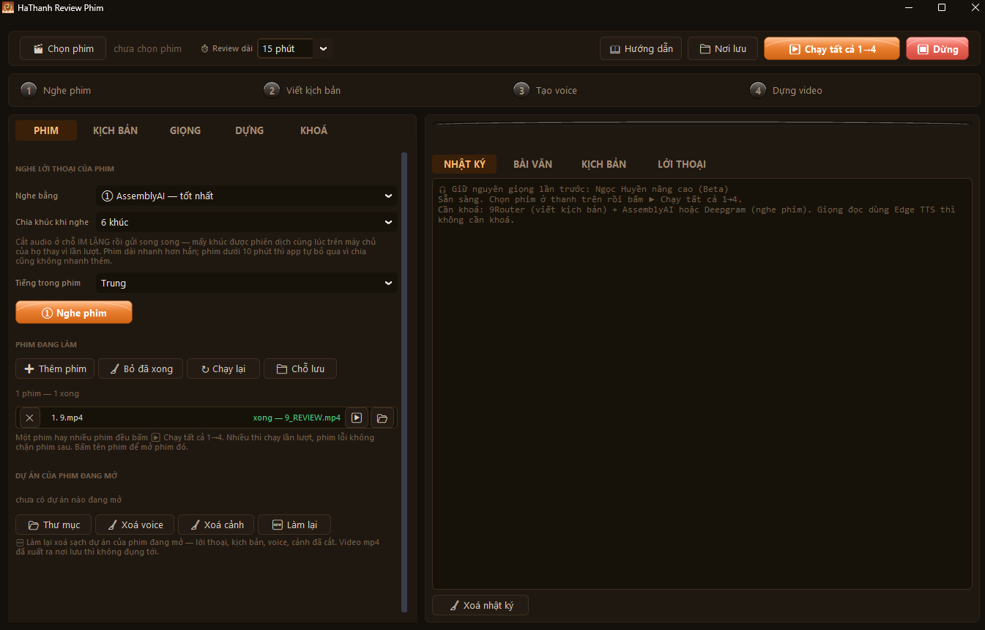Open the Chia khúc khi nghe dropdown
The height and width of the screenshot is (630, 985).
[x=247, y=222]
